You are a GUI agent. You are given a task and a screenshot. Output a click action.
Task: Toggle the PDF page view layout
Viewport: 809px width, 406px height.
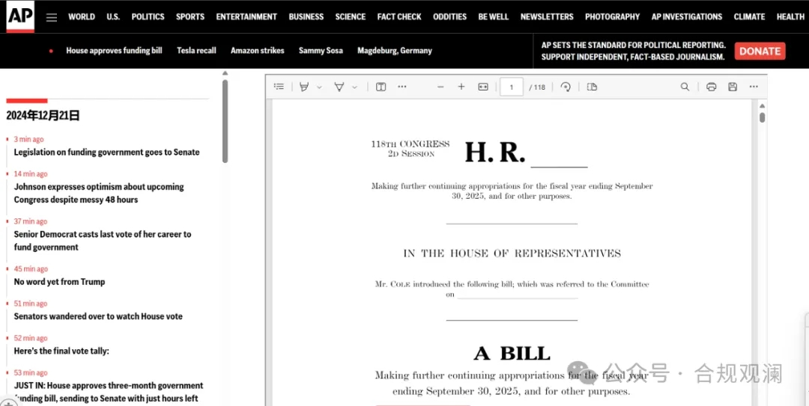[x=592, y=87]
